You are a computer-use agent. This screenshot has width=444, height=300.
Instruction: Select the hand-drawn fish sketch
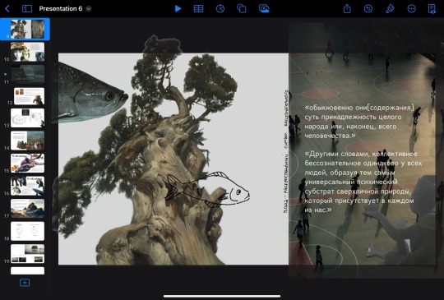[x=207, y=190]
